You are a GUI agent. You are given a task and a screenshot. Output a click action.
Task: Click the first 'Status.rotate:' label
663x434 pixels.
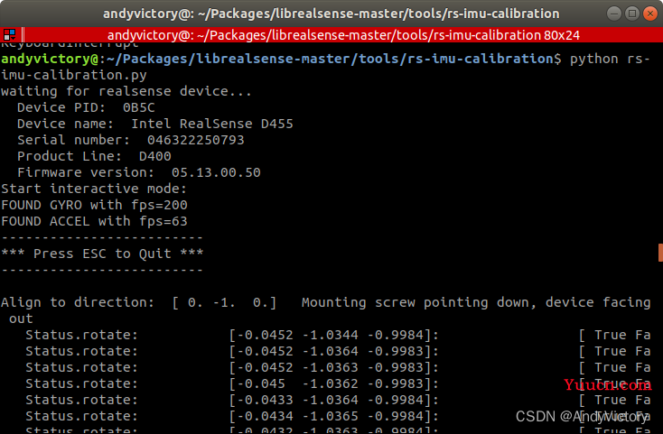(81, 335)
